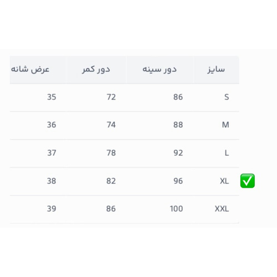
Task: Click shoulder width value 39
Action: (x=52, y=209)
